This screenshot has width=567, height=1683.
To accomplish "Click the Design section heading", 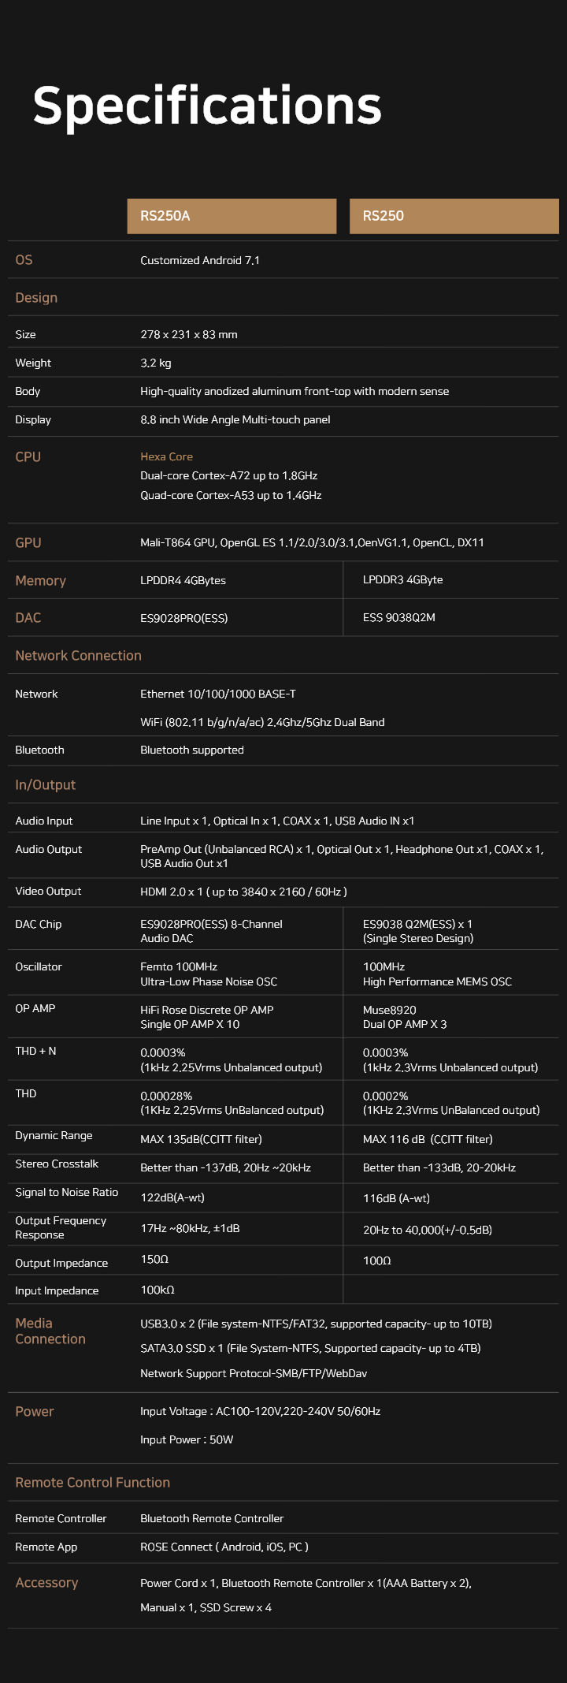I will [36, 298].
